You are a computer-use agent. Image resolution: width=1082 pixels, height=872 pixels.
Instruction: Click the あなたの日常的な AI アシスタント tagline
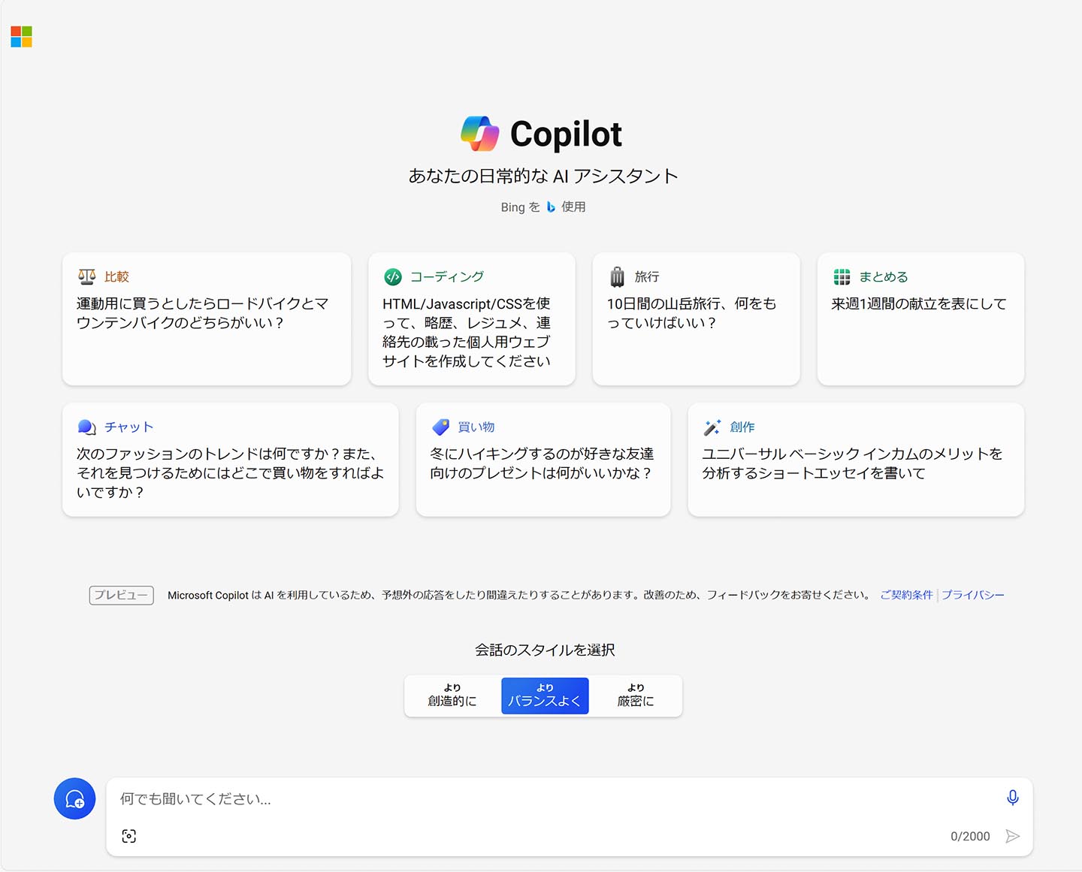543,177
